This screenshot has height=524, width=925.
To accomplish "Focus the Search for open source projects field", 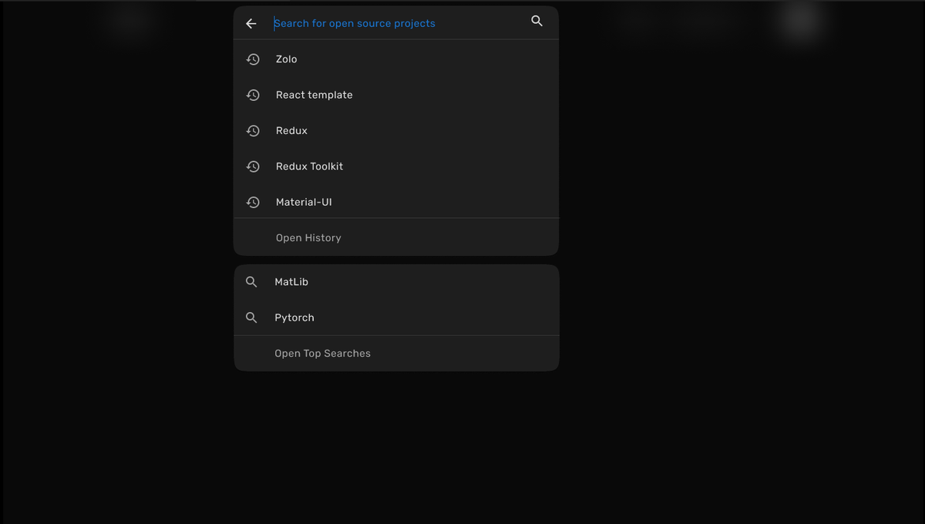I will [396, 23].
